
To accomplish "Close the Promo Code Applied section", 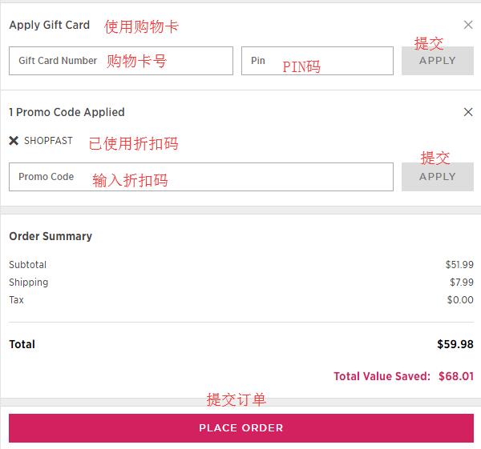I will [x=468, y=112].
